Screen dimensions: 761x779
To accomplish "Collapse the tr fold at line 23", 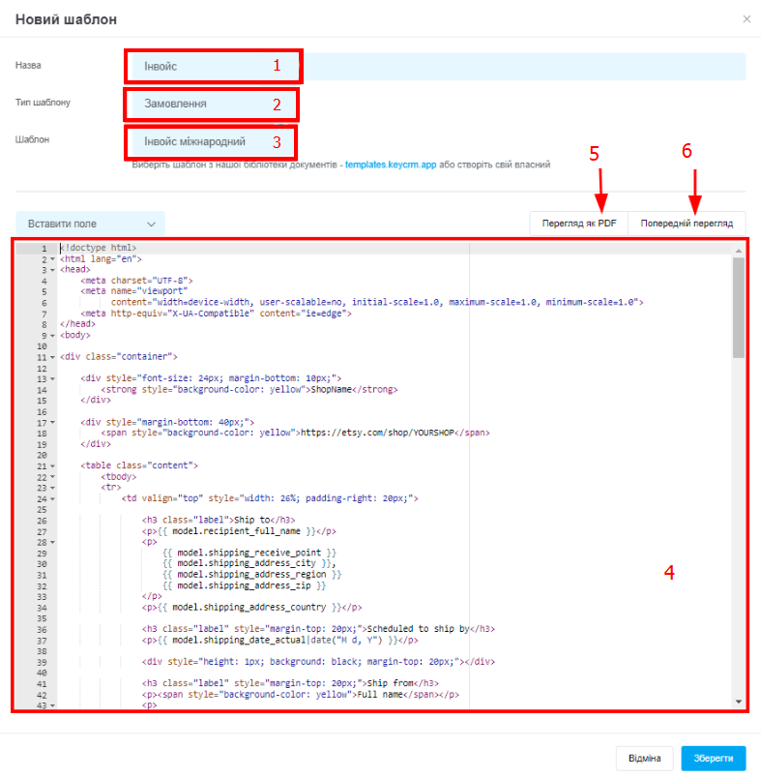I will click(52, 488).
